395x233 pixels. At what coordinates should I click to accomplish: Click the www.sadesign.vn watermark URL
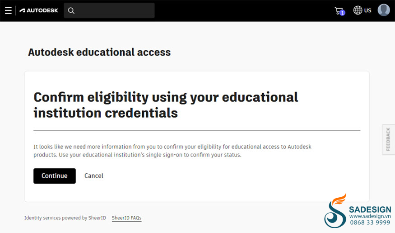[370, 216]
